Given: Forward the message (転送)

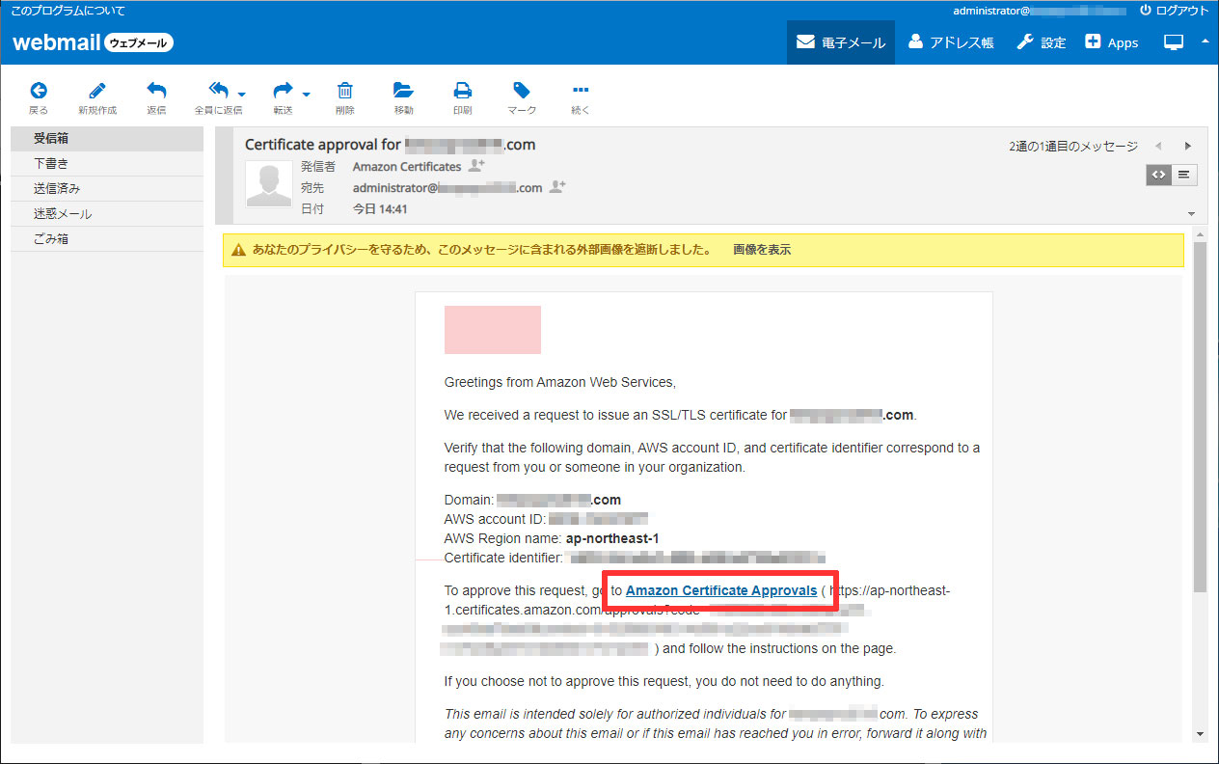Looking at the screenshot, I should click(283, 97).
